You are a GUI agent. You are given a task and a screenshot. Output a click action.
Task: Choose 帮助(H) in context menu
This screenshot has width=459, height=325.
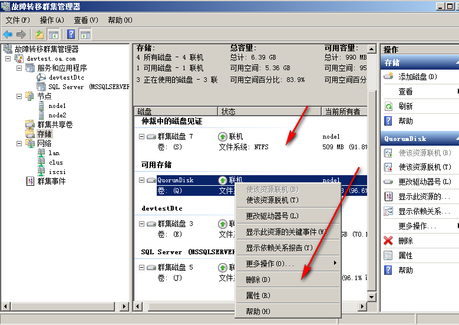point(288,311)
